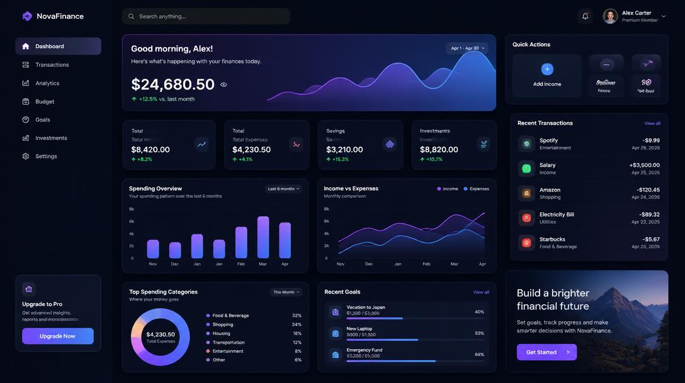Toggle the Expenses series legend
This screenshot has width=685, height=383.
[x=476, y=189]
